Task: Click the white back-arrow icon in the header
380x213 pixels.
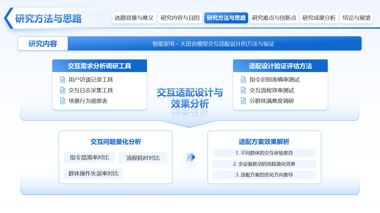Action: tap(8, 18)
